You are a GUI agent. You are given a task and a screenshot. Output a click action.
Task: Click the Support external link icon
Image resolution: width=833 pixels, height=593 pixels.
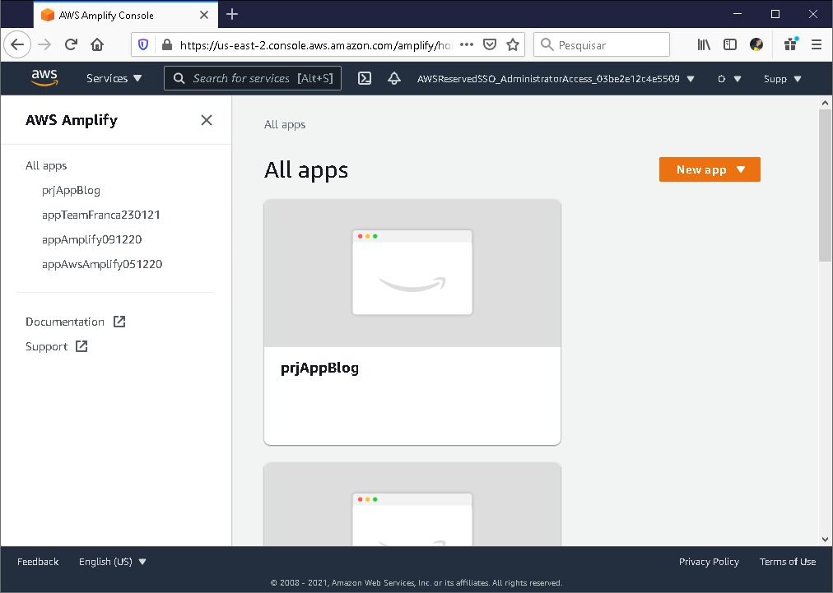tap(81, 346)
